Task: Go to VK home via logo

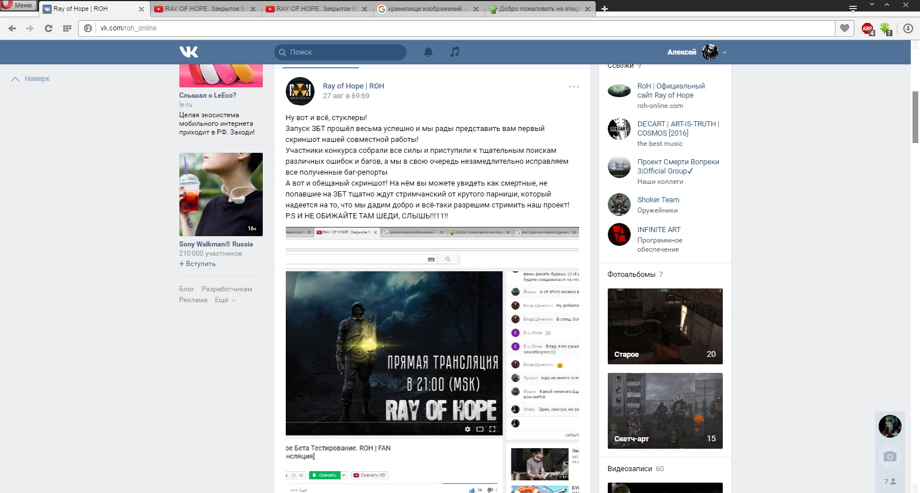Action: [x=189, y=52]
